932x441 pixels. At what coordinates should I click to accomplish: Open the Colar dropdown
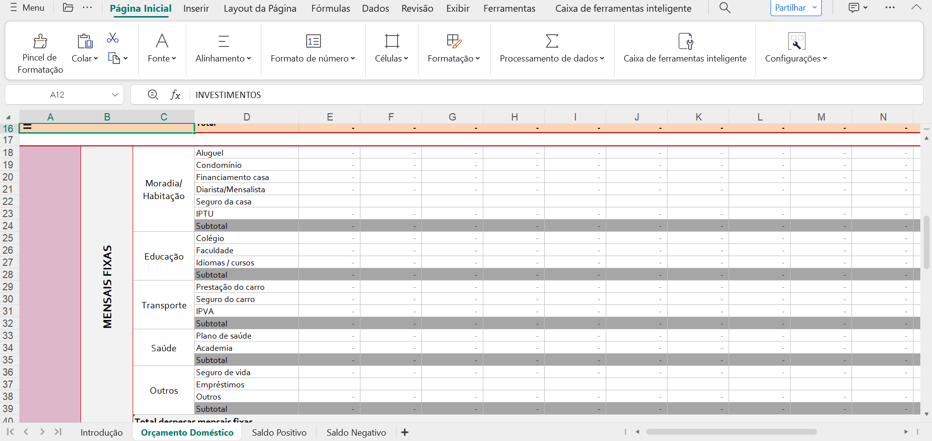pyautogui.click(x=96, y=58)
